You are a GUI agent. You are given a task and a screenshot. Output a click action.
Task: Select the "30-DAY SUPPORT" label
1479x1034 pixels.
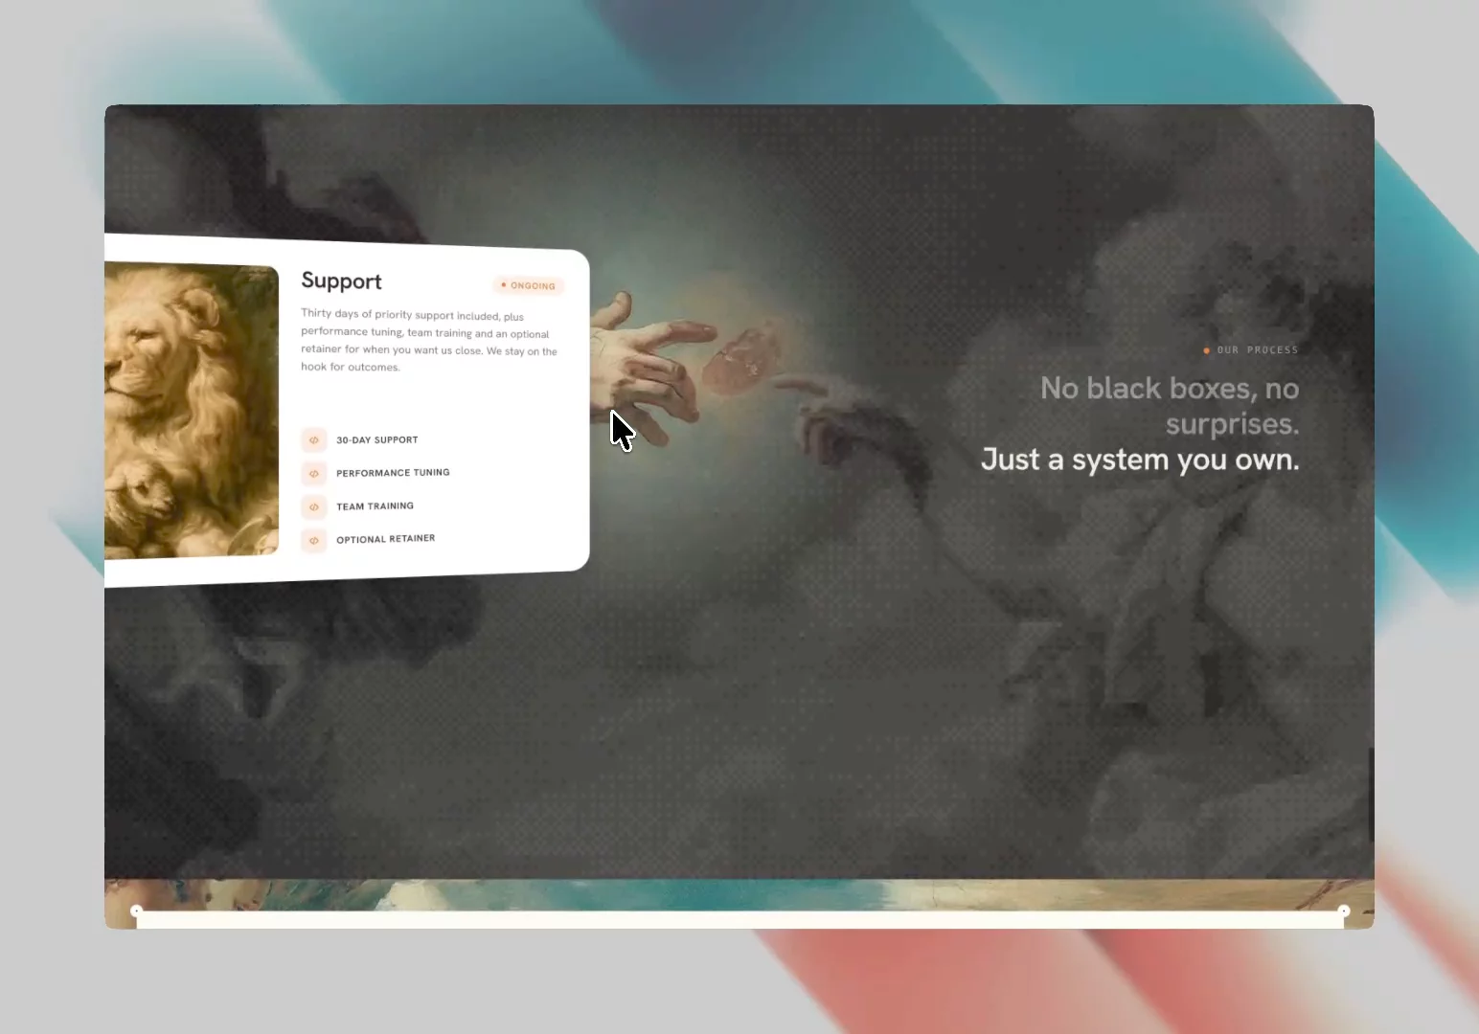(377, 440)
